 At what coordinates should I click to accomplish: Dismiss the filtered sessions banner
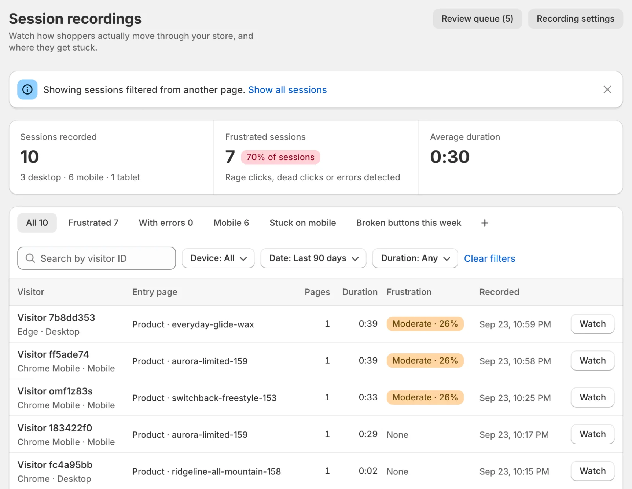point(607,89)
